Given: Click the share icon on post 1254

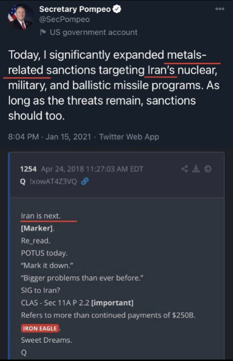Looking at the screenshot, I should pos(185,169).
